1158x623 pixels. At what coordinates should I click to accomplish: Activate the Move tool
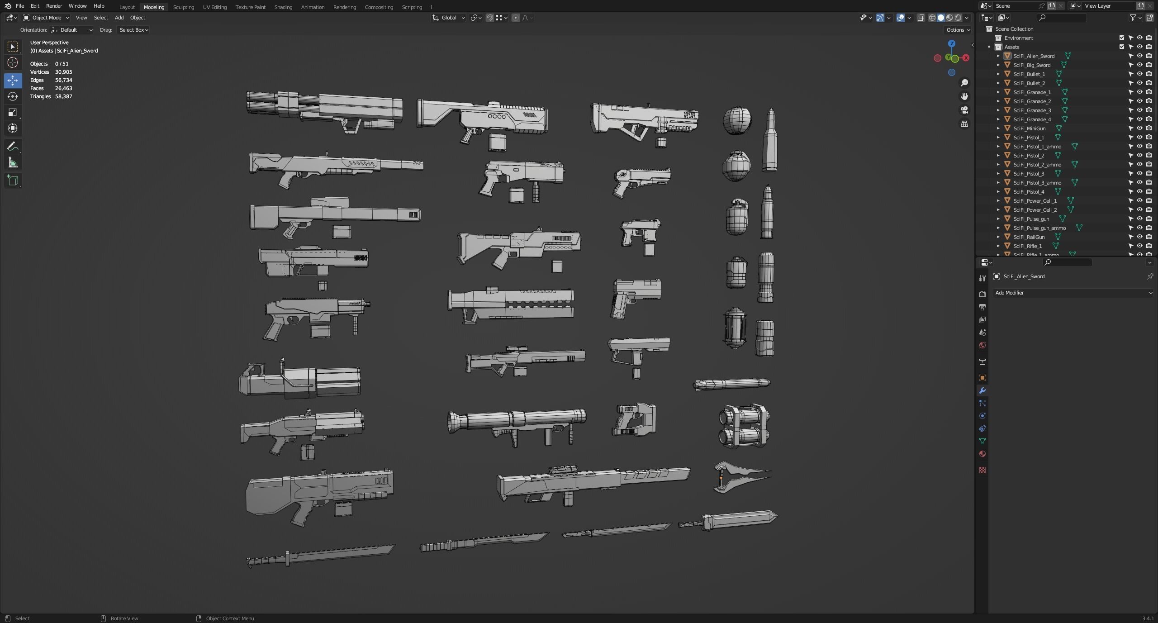[x=13, y=81]
